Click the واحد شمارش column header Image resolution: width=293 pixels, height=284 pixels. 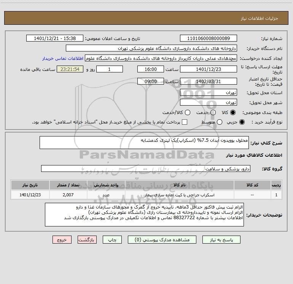[106, 185]
